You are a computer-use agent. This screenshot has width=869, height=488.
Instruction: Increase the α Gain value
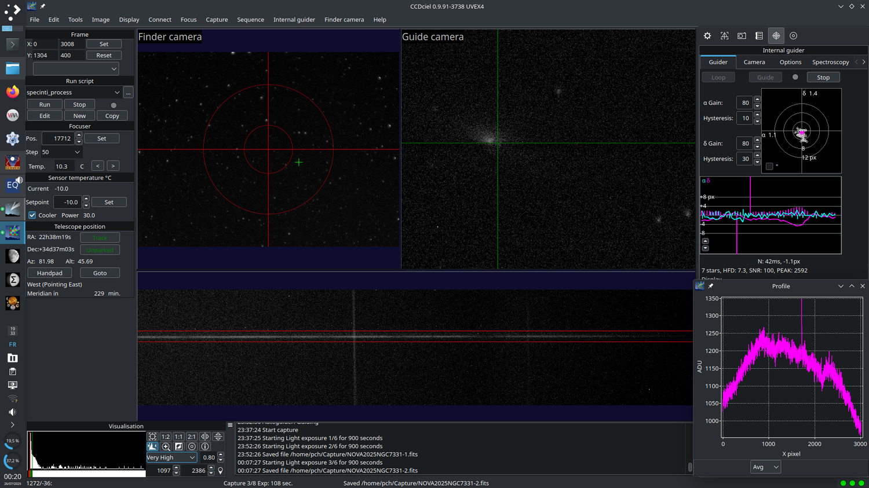757,100
